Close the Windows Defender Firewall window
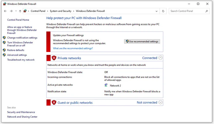Screen dimensions: 214x124 (x=207, y=4)
